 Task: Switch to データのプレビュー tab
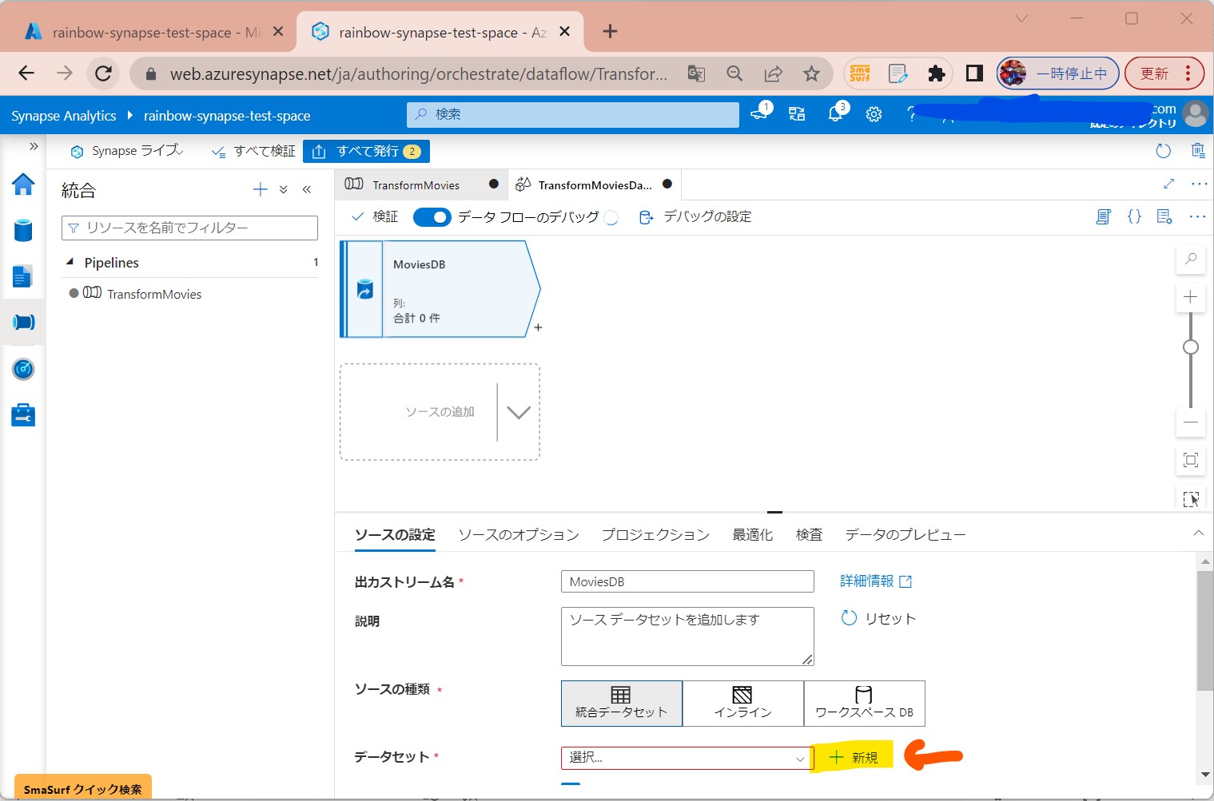pyautogui.click(x=906, y=535)
